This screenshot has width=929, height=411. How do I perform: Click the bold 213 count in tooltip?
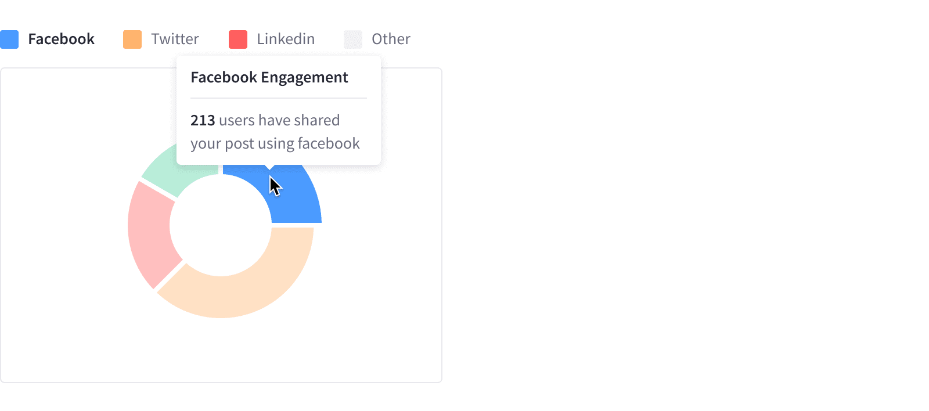pos(203,121)
